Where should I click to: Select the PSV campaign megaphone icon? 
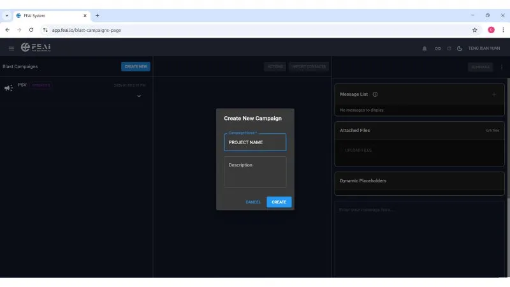pos(9,88)
